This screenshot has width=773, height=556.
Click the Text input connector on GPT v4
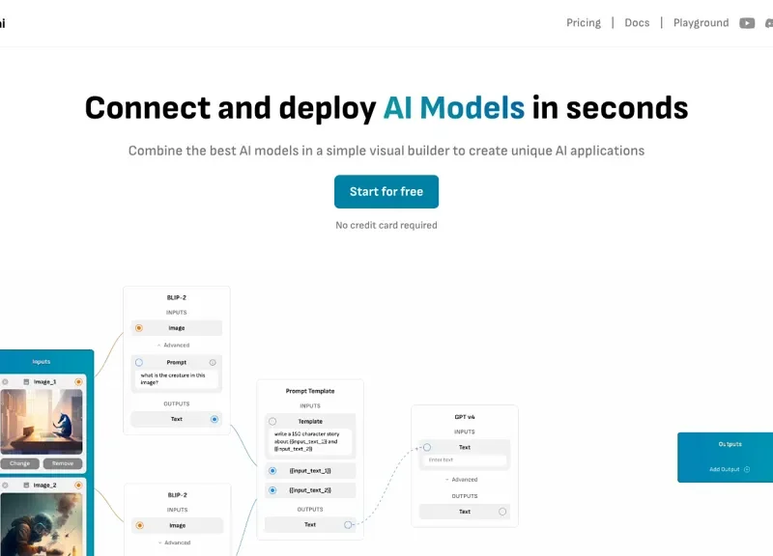427,447
